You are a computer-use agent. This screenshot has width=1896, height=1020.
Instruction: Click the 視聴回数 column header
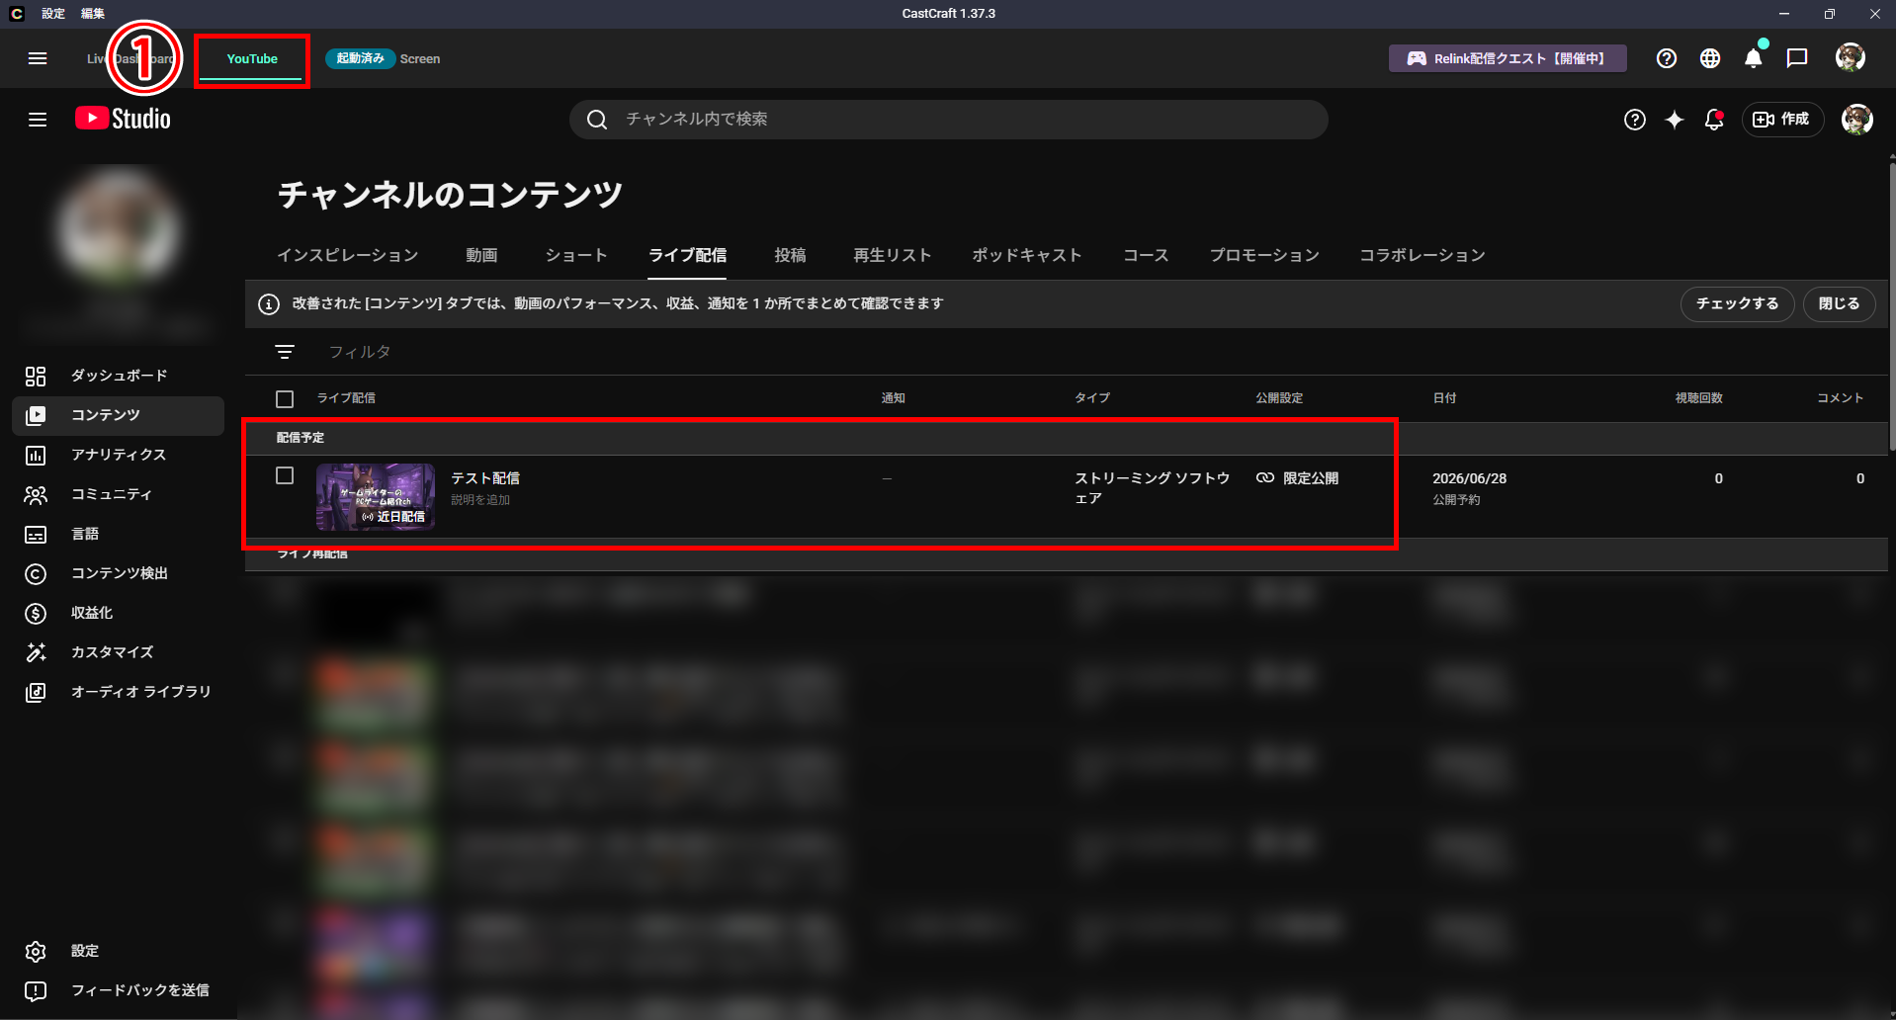[x=1698, y=398]
